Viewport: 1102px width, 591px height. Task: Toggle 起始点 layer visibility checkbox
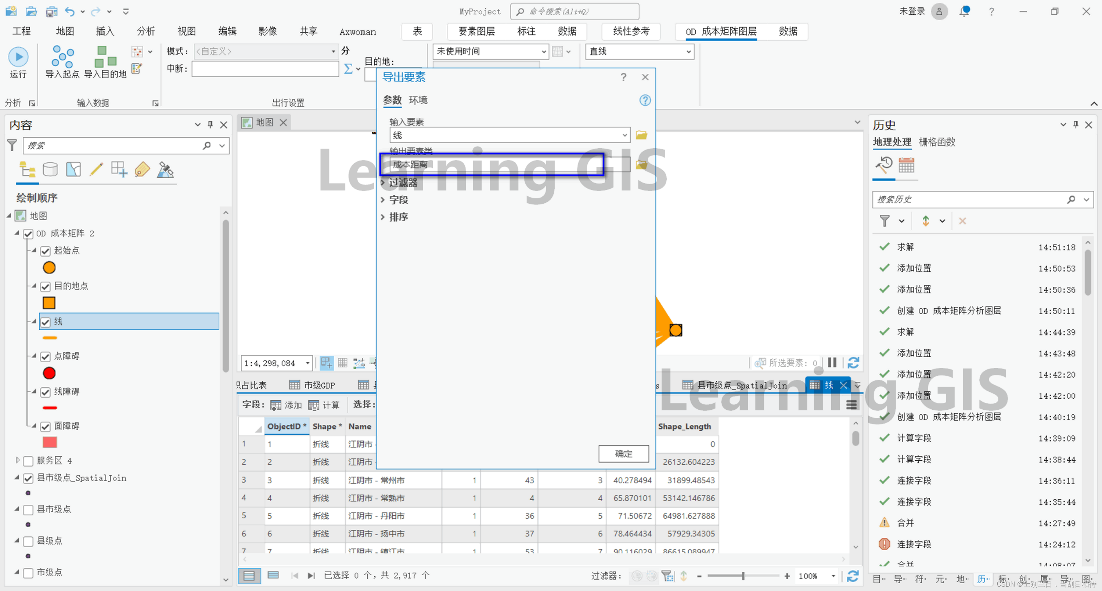tap(46, 251)
